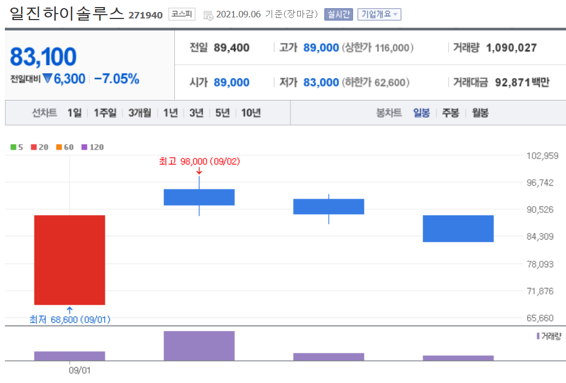Click the 저가 83,000 value

click(321, 82)
